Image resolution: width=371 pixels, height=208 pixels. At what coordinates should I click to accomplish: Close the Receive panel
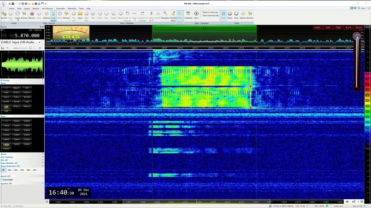tap(43, 27)
